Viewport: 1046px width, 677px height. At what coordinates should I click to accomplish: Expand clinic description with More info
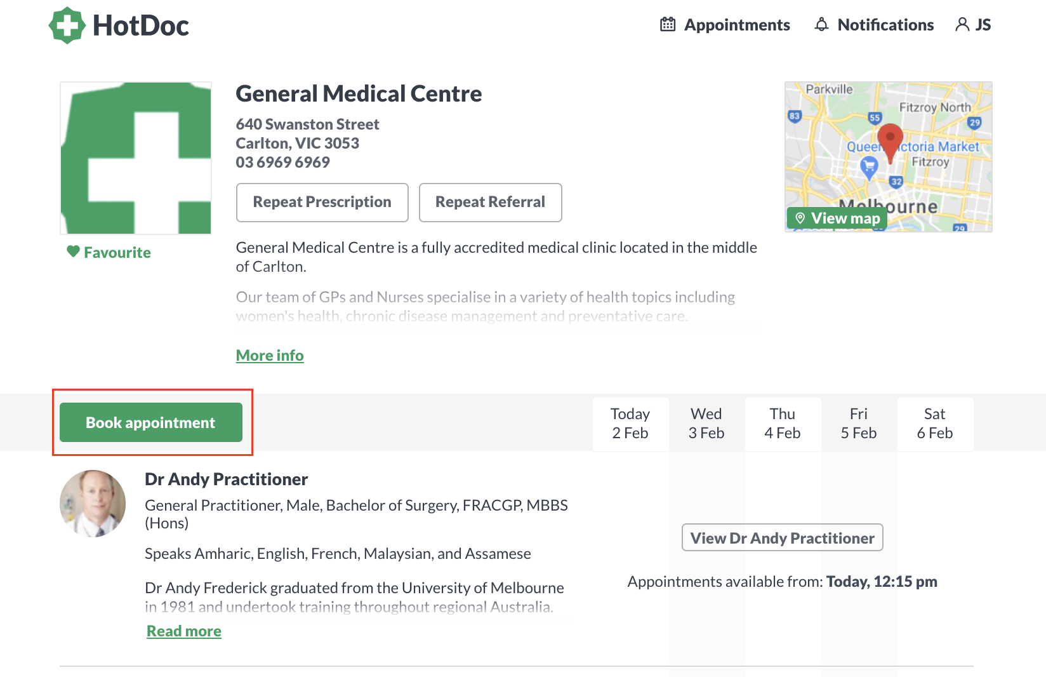click(270, 356)
